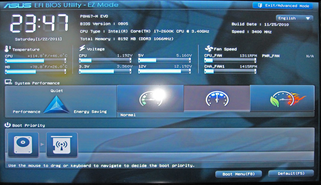321x185 pixels.
Task: Click the CPU Type i7-2600K line
Action: point(144,31)
